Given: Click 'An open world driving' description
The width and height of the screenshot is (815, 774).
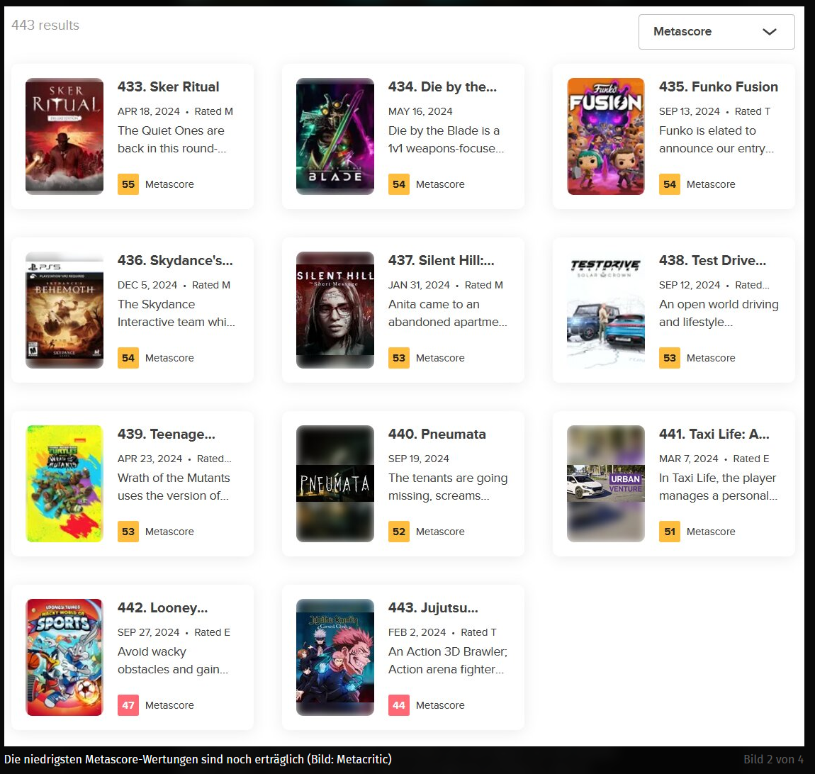Looking at the screenshot, I should pos(719,313).
